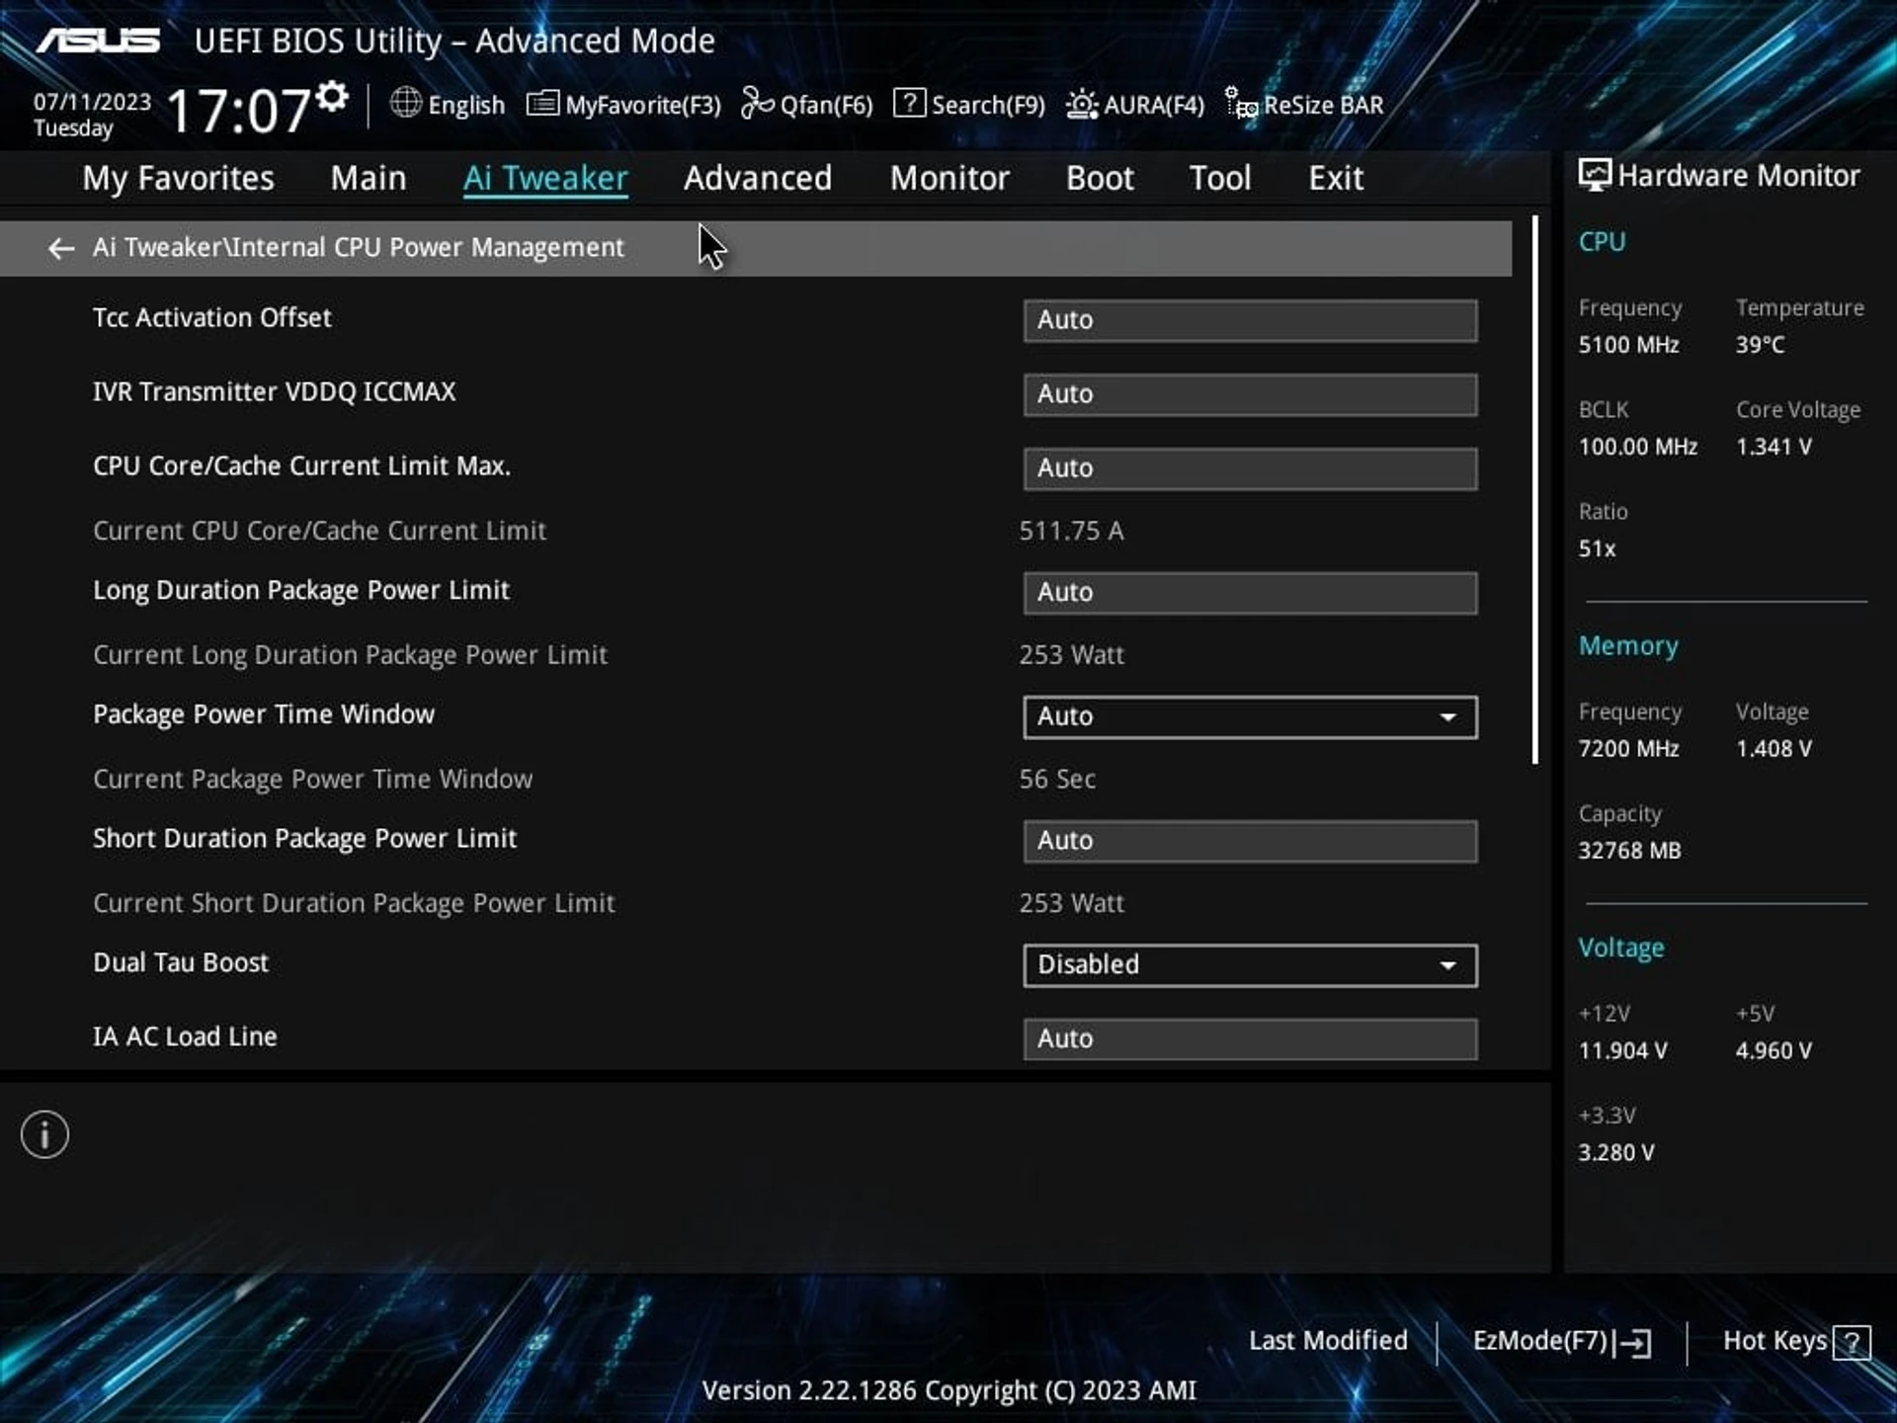Click the settings list vertical scrollbar
This screenshot has width=1897, height=1423.
(x=1535, y=490)
